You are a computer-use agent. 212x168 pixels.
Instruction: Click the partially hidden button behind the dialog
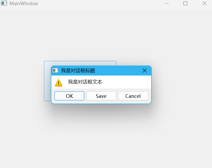coord(48,81)
